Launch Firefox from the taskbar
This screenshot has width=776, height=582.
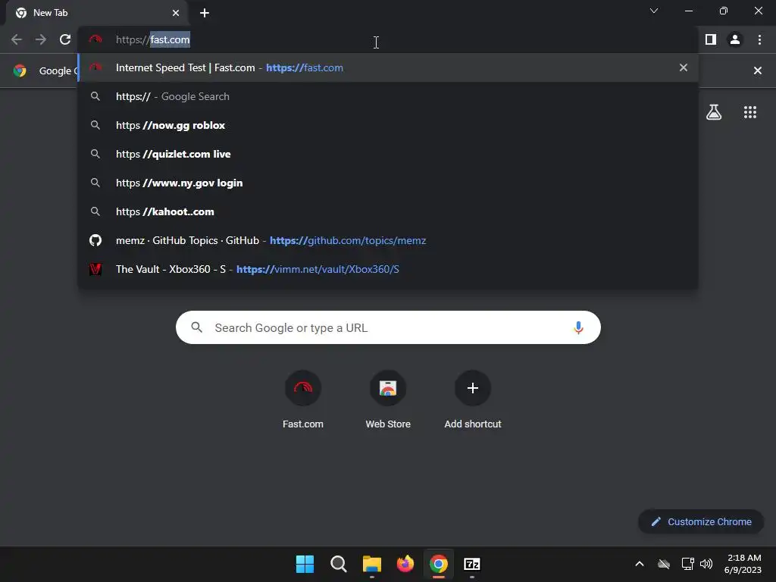point(405,564)
